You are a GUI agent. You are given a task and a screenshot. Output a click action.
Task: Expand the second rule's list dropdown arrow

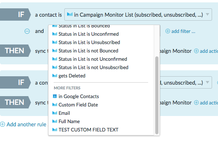click(207, 82)
